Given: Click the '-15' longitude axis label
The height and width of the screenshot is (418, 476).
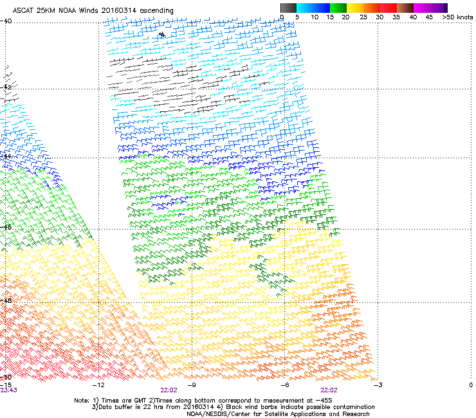Looking at the screenshot, I should coord(6,385).
